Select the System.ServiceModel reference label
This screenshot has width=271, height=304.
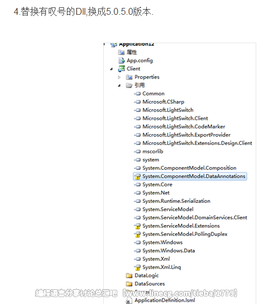coord(168,209)
